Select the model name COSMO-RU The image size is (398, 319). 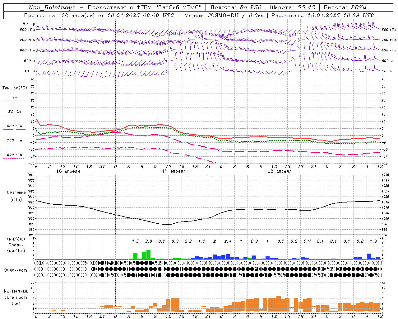[x=223, y=15]
